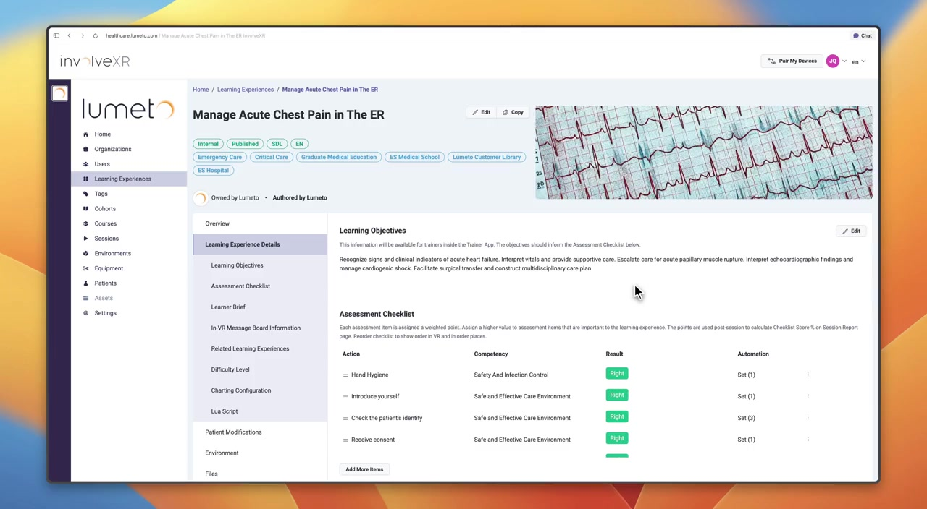Open the Lua Script subsection
The width and height of the screenshot is (927, 509).
pyautogui.click(x=225, y=411)
